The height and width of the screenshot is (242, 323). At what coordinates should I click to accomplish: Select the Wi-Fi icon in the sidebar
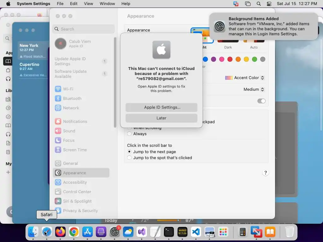pyautogui.click(x=58, y=89)
